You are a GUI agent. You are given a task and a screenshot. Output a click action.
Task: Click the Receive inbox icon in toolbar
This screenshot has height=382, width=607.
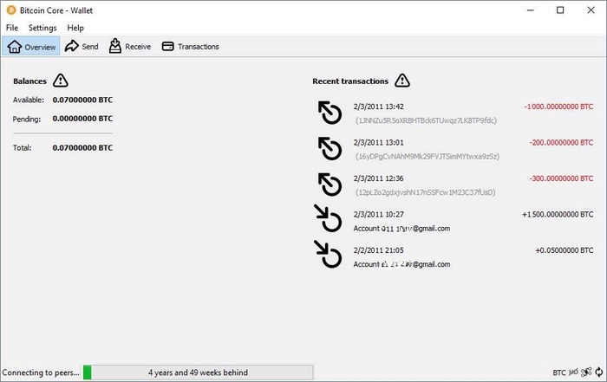(x=114, y=47)
